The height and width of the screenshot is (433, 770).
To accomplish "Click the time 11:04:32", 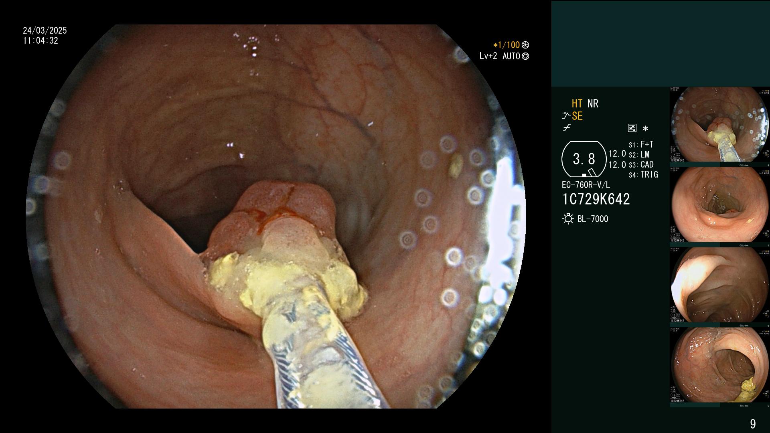I will click(x=41, y=41).
